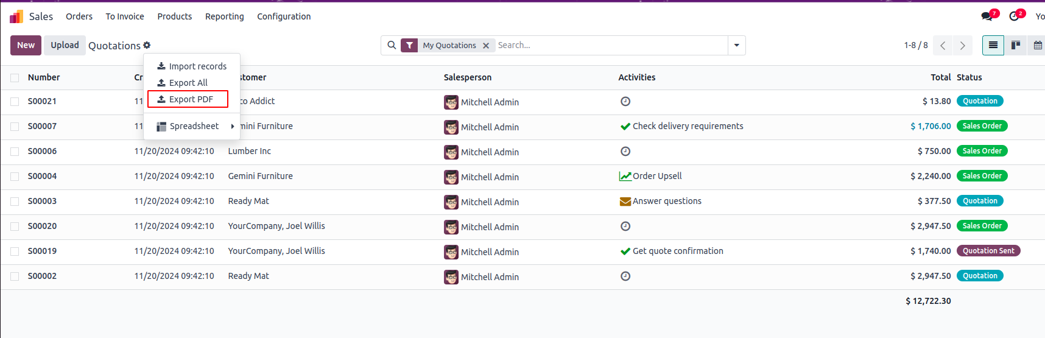Open the activities clock icon in navbar
Viewport: 1045px width, 338px height.
[1014, 16]
